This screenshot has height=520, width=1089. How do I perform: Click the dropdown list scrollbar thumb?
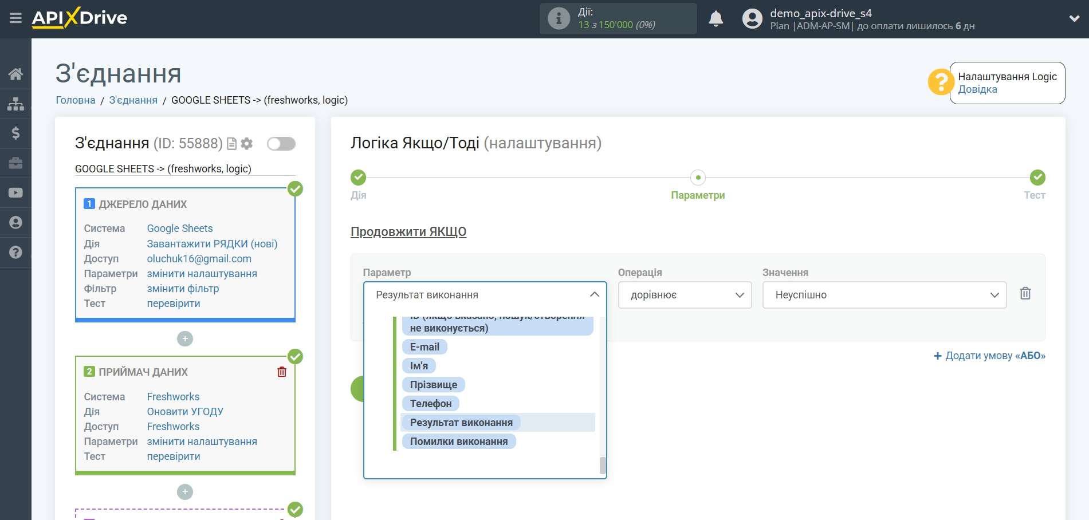(x=603, y=466)
